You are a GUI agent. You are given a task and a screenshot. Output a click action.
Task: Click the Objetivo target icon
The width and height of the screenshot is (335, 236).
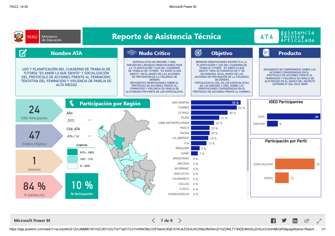click(x=198, y=53)
